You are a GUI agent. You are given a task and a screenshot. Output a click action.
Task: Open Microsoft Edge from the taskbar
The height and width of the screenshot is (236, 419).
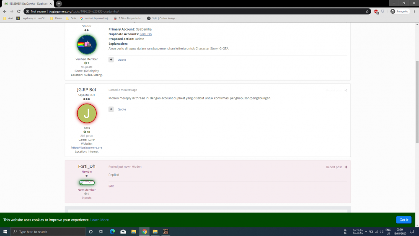[112, 232]
